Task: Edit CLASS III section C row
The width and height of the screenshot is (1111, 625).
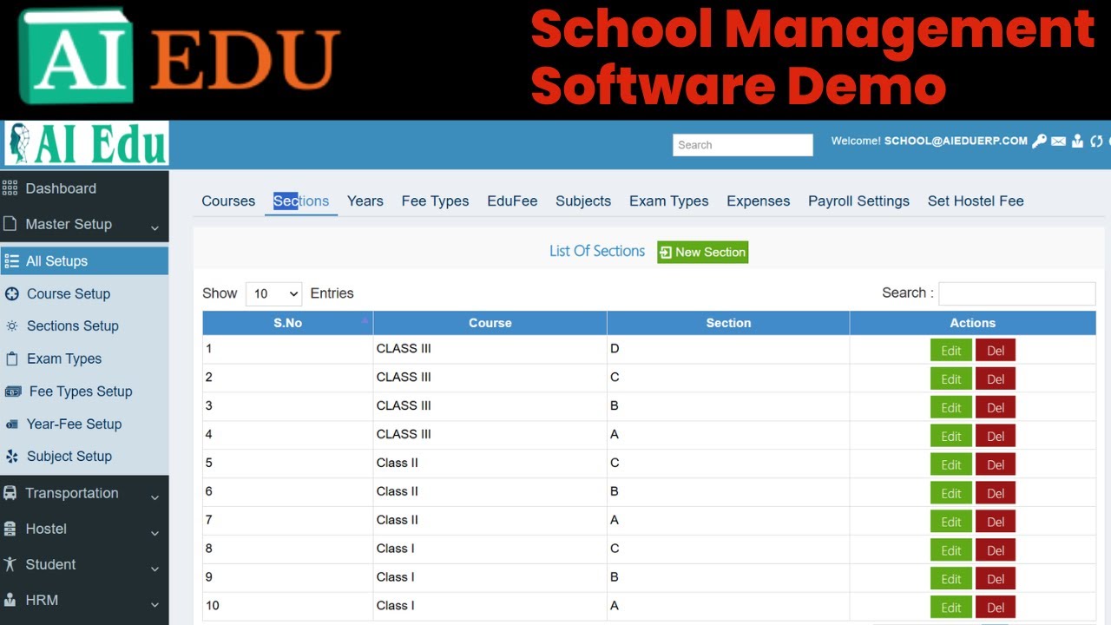Action: click(x=951, y=379)
